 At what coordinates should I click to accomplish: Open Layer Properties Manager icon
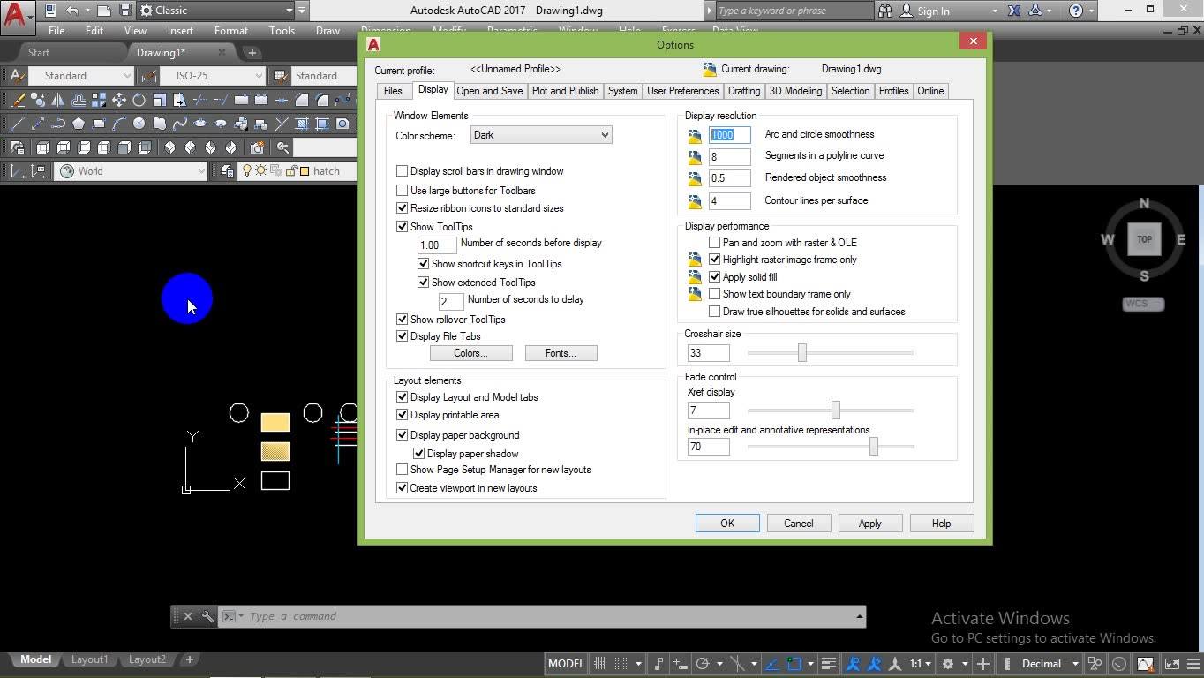(x=228, y=171)
